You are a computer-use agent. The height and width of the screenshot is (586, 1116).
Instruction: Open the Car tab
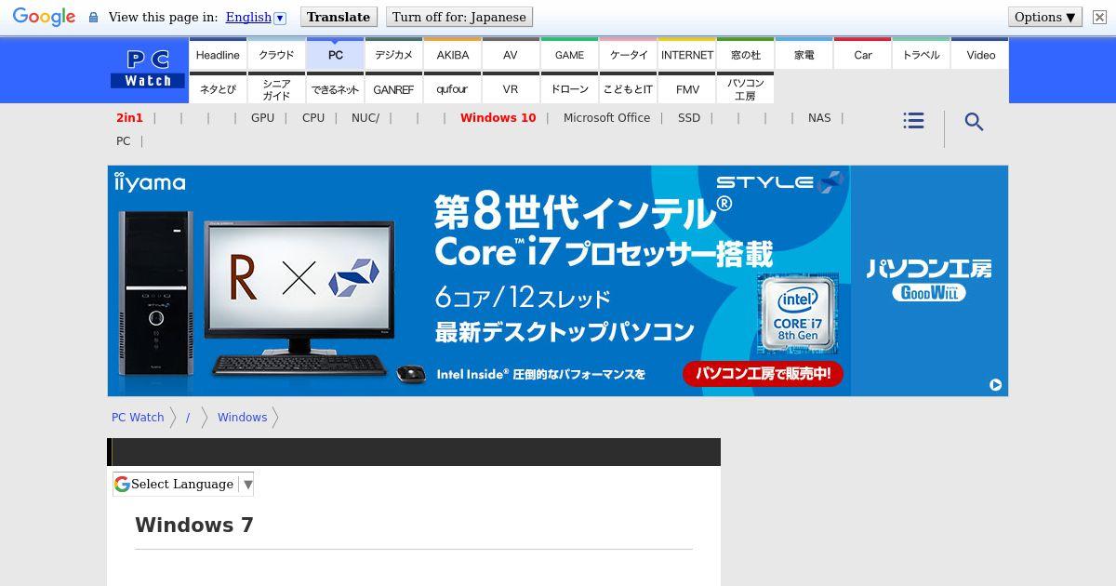pos(862,55)
